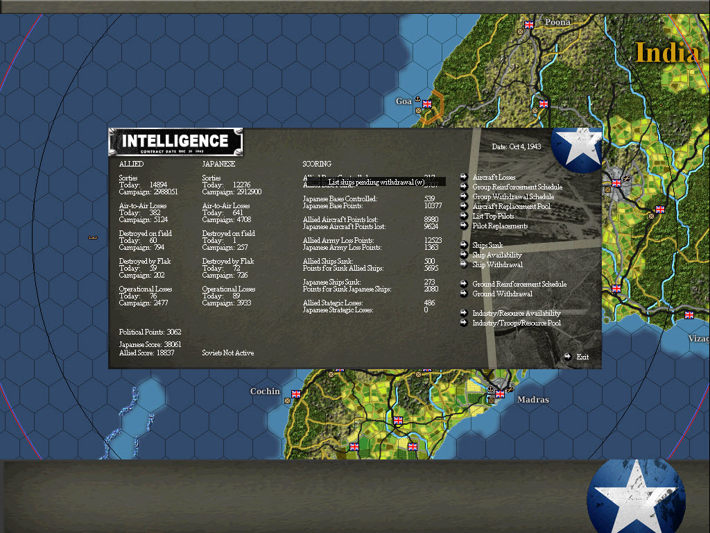Click the supply box icon beside Cochin

(287, 400)
